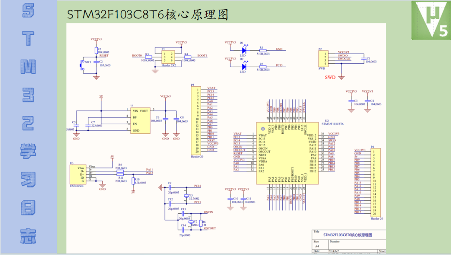The height and width of the screenshot is (255, 451).
Task: Select capacitor C2 labeled 105,0603
Action: click(96, 62)
